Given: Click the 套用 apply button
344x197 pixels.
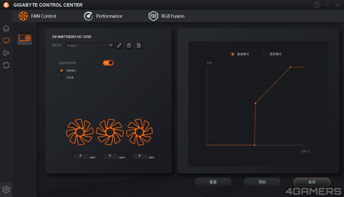Looking at the screenshot, I should (312, 182).
